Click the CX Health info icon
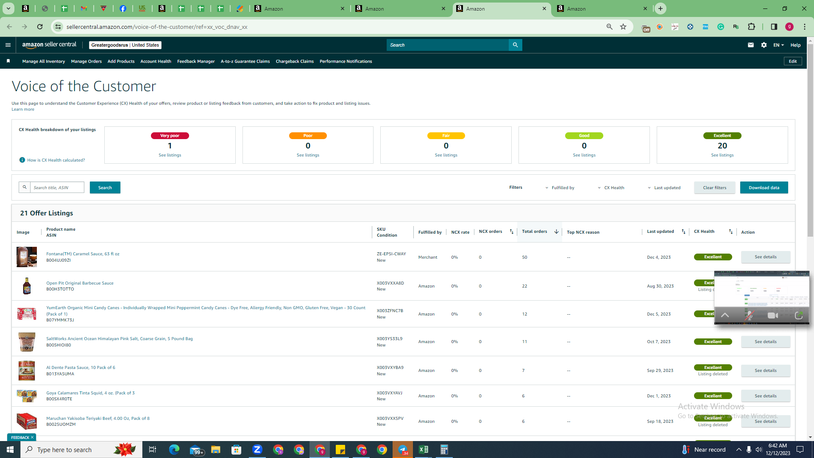The height and width of the screenshot is (458, 814). pyautogui.click(x=22, y=160)
